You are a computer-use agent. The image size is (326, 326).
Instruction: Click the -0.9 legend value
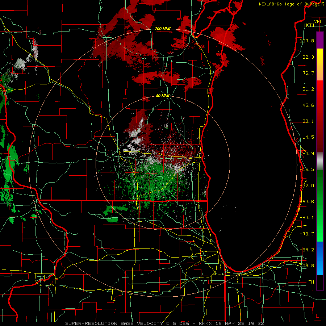308,154
